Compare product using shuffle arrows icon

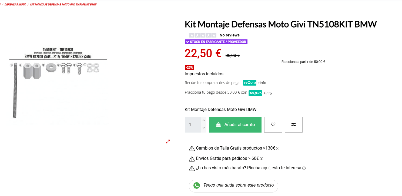(x=293, y=125)
